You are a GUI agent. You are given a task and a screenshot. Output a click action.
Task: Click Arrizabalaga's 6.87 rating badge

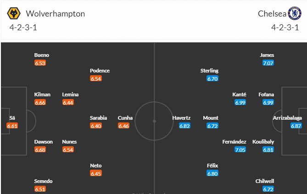click(296, 126)
